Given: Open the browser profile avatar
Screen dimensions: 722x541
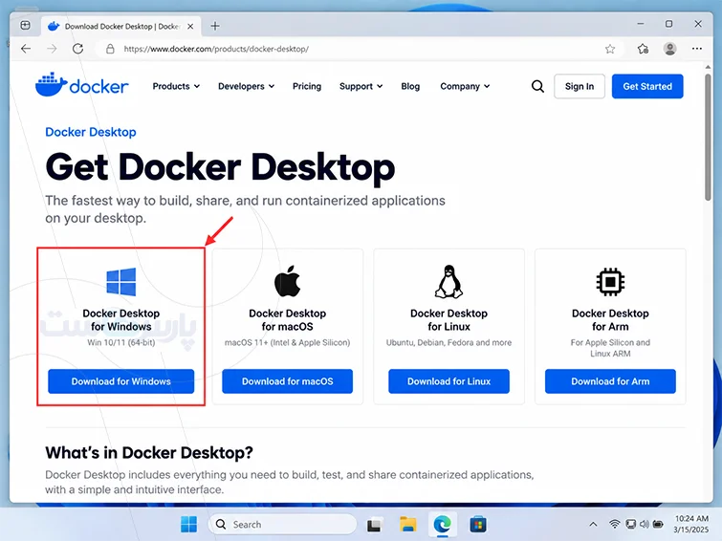Looking at the screenshot, I should tap(670, 49).
